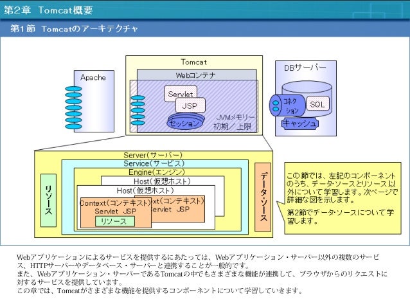Viewport: 410px width, 308px height.
Task: Click Servlet JSP text in the rear Context box
Action: click(170, 210)
